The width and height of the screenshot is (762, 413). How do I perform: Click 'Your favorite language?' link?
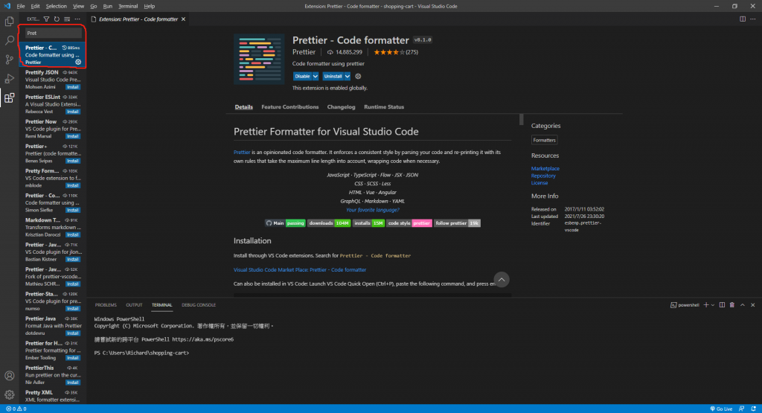pyautogui.click(x=372, y=210)
